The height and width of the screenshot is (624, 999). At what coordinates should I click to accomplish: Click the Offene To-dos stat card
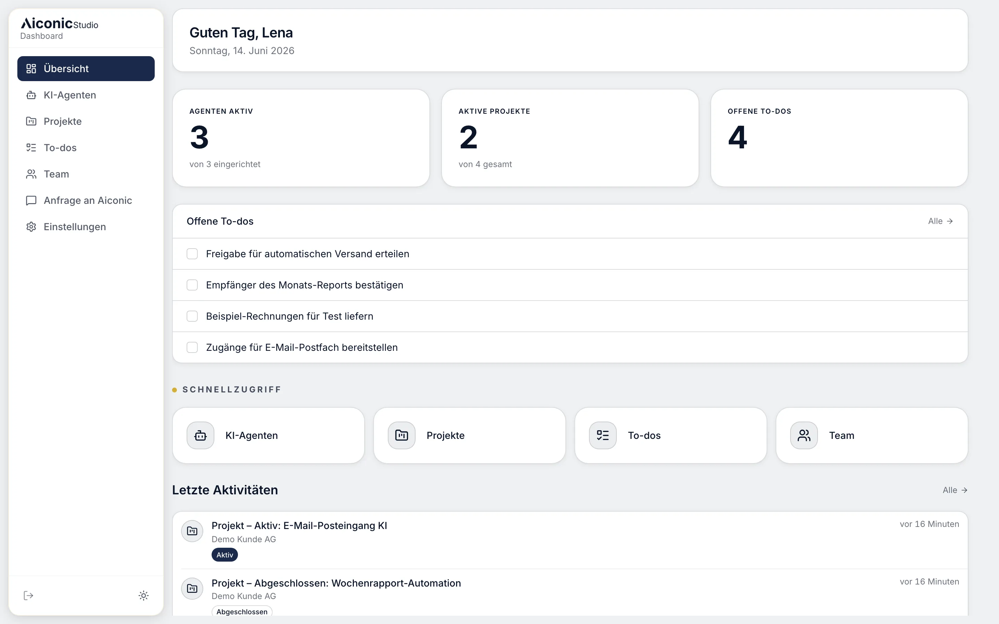(x=839, y=138)
